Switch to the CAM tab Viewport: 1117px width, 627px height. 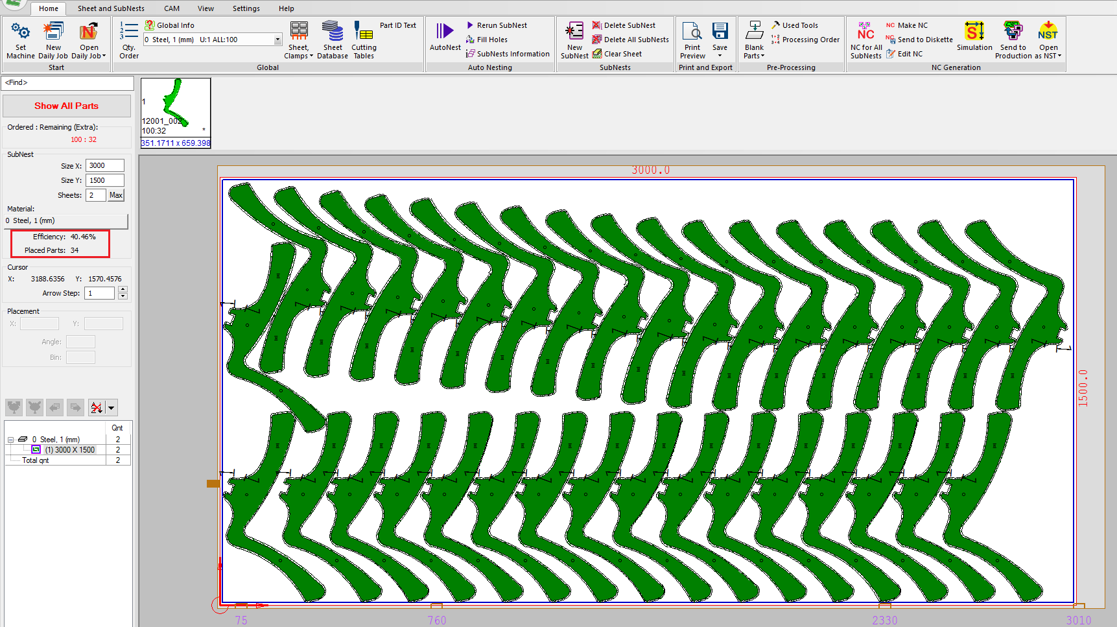[x=172, y=8]
